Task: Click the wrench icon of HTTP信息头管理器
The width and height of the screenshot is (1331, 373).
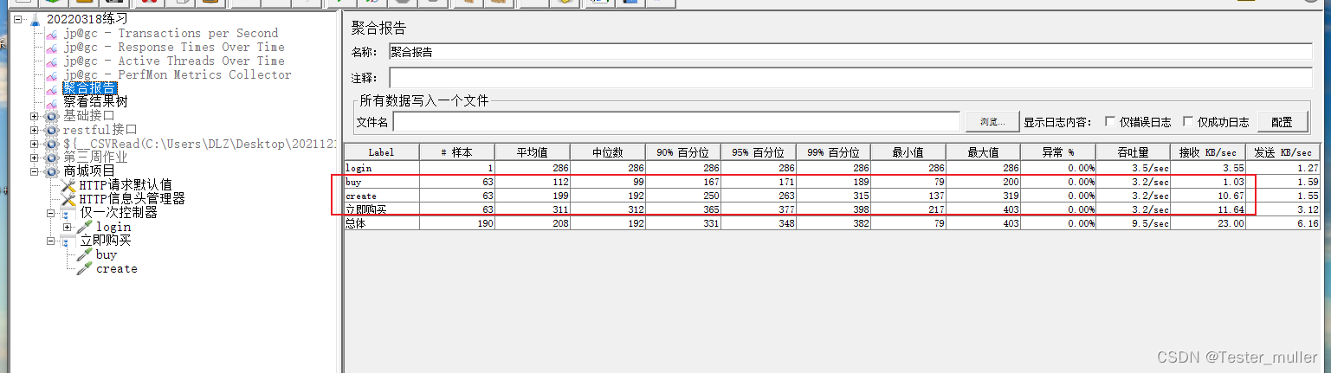Action: click(x=68, y=199)
